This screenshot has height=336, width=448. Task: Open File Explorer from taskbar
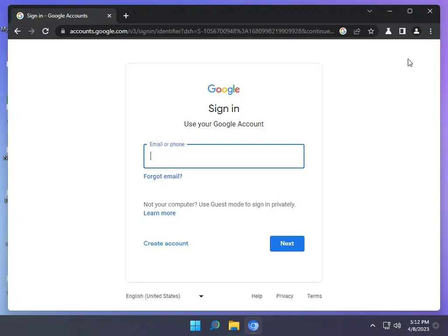click(x=234, y=325)
